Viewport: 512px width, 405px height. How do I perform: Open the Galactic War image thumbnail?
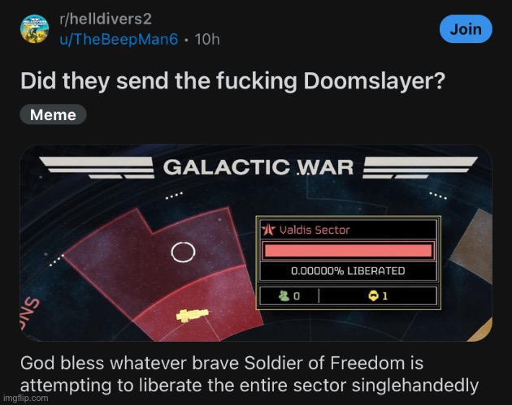pyautogui.click(x=256, y=243)
